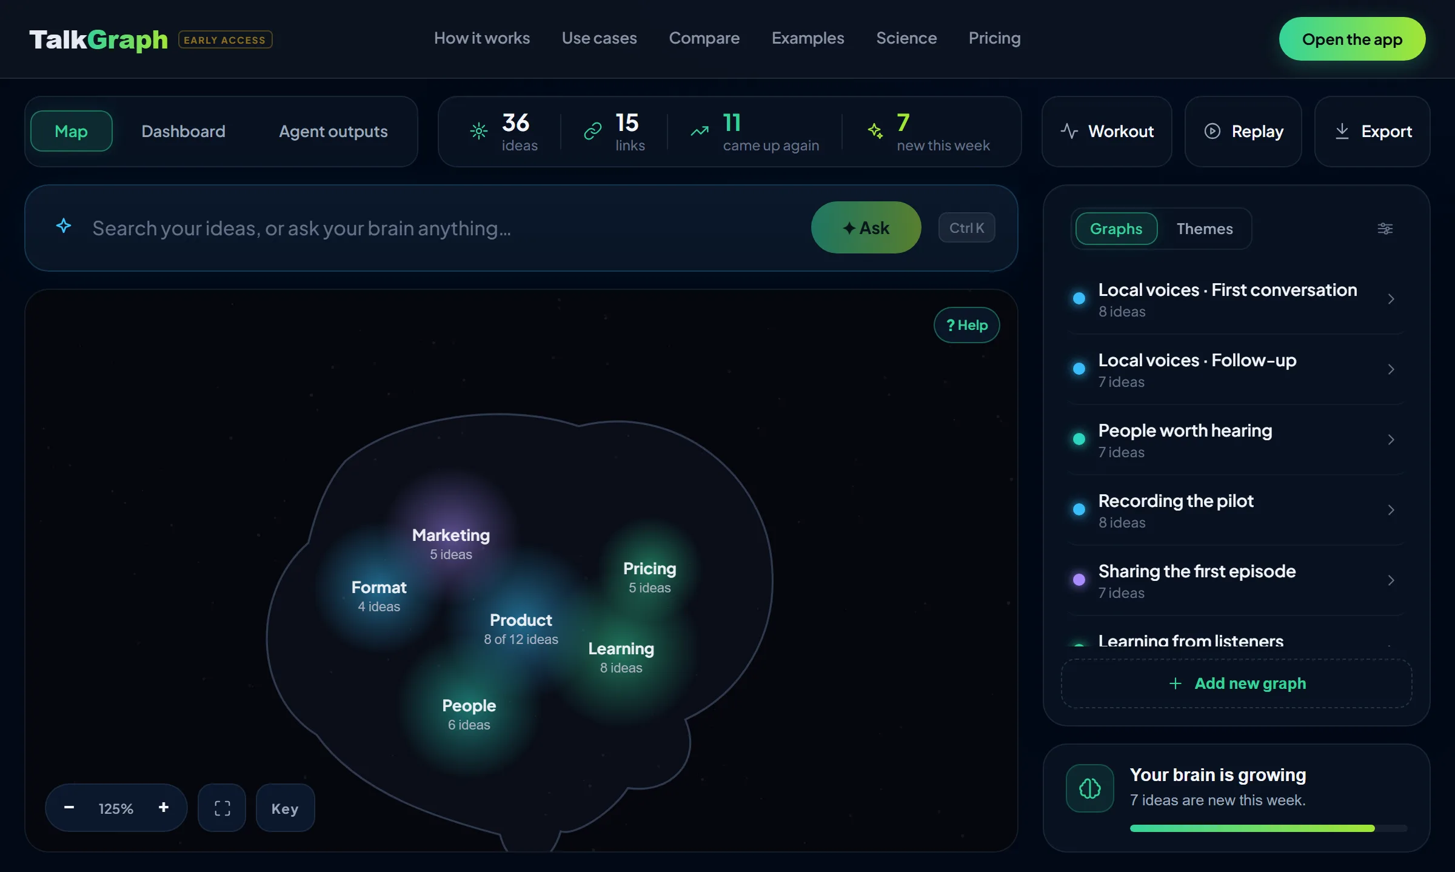Image resolution: width=1455 pixels, height=872 pixels.
Task: Click the fit-to-screen icon
Action: [x=222, y=808]
